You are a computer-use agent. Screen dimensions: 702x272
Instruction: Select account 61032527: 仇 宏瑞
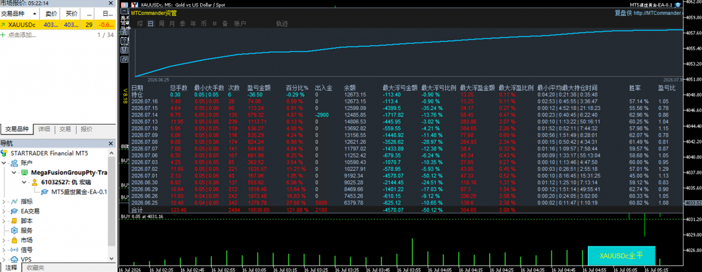tap(65, 182)
